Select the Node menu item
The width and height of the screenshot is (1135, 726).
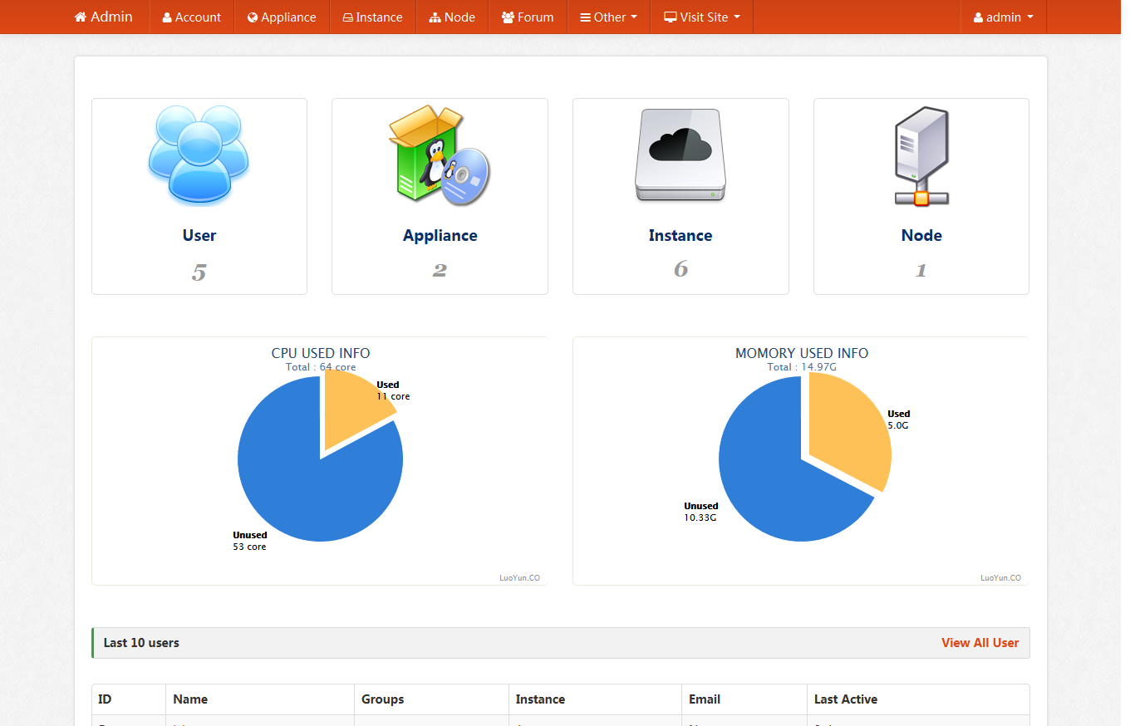tap(452, 17)
